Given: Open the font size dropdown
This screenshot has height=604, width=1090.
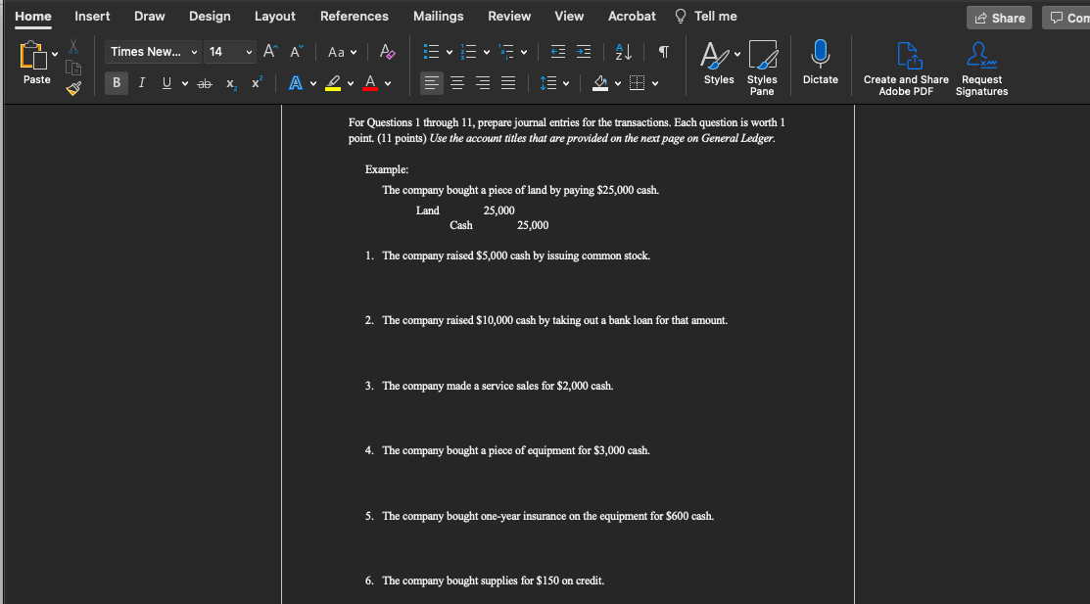Looking at the screenshot, I should 248,51.
